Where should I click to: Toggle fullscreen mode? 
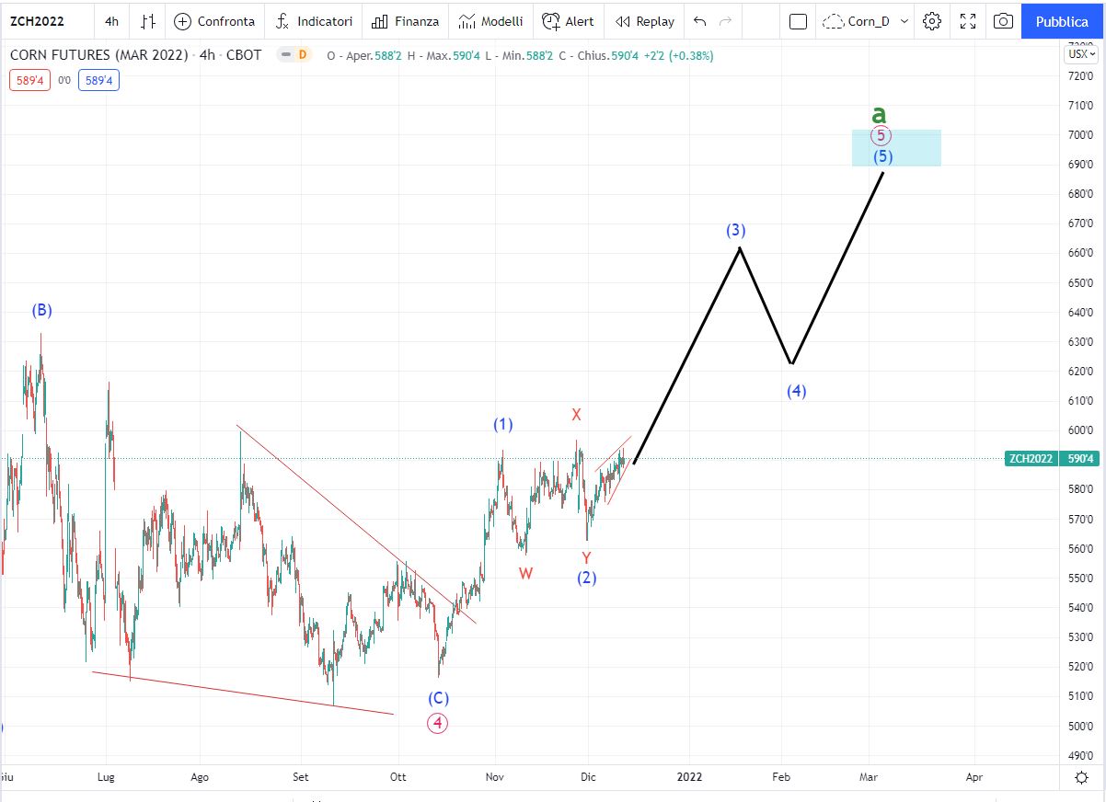tap(968, 21)
